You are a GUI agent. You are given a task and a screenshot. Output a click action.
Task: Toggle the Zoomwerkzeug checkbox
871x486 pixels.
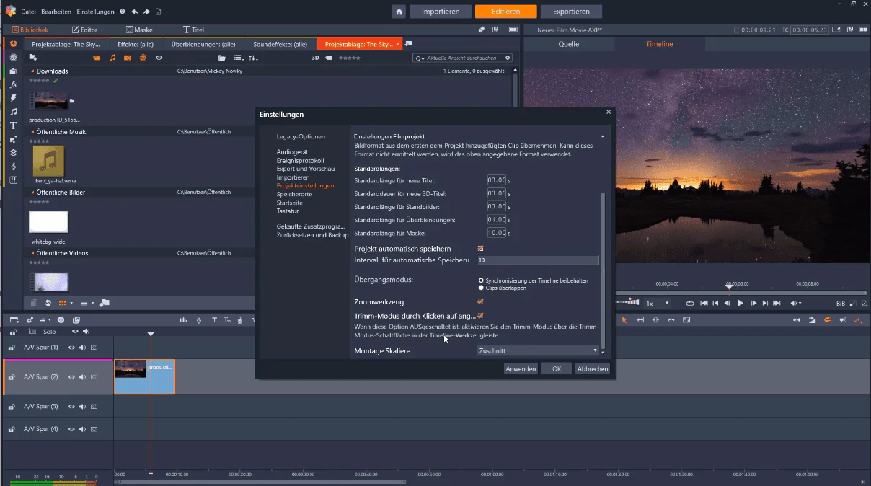coord(480,301)
